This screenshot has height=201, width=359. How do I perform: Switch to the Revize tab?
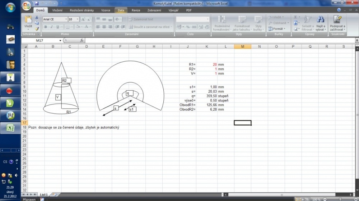pos(136,10)
